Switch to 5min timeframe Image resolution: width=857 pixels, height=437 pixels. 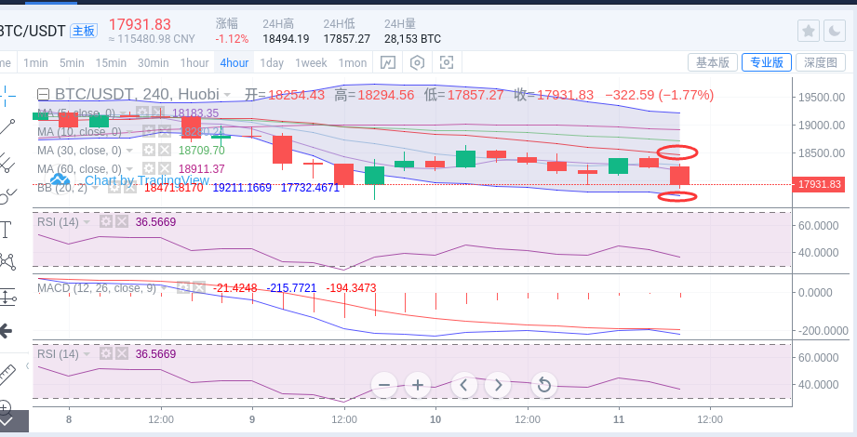tap(72, 63)
